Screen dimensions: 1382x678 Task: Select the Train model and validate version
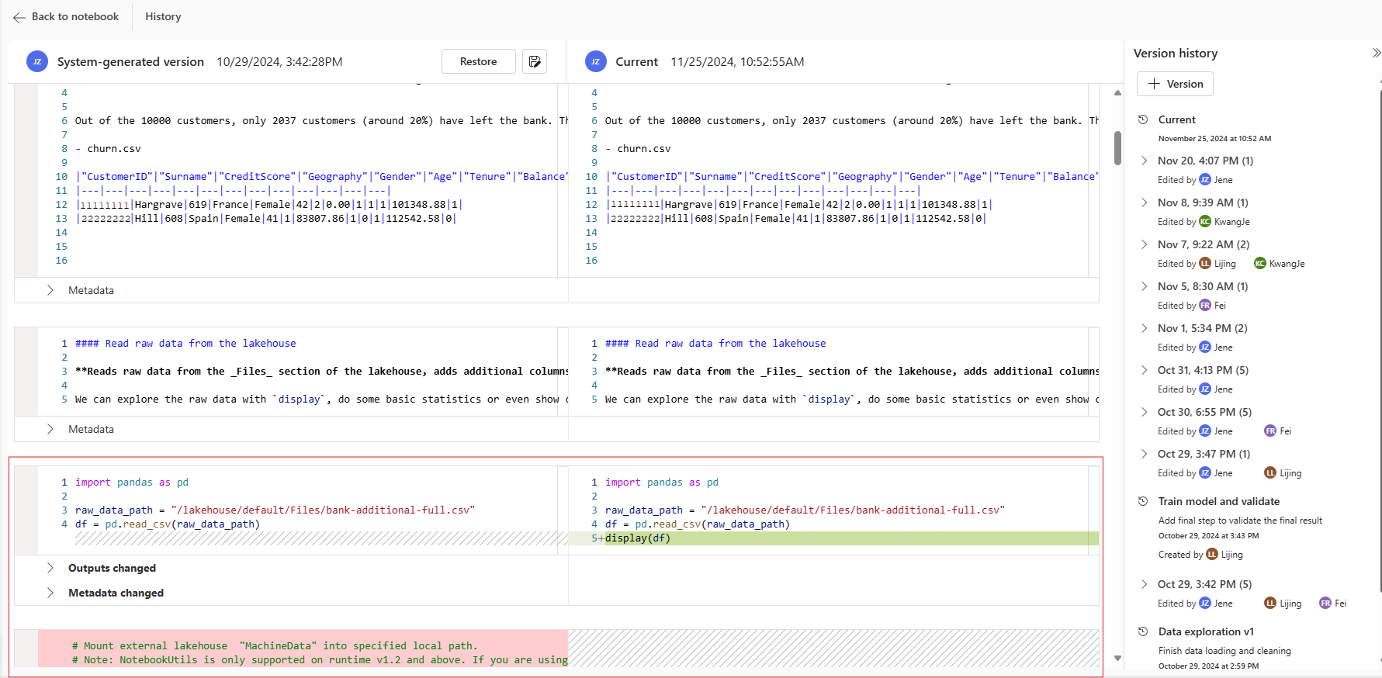1218,501
